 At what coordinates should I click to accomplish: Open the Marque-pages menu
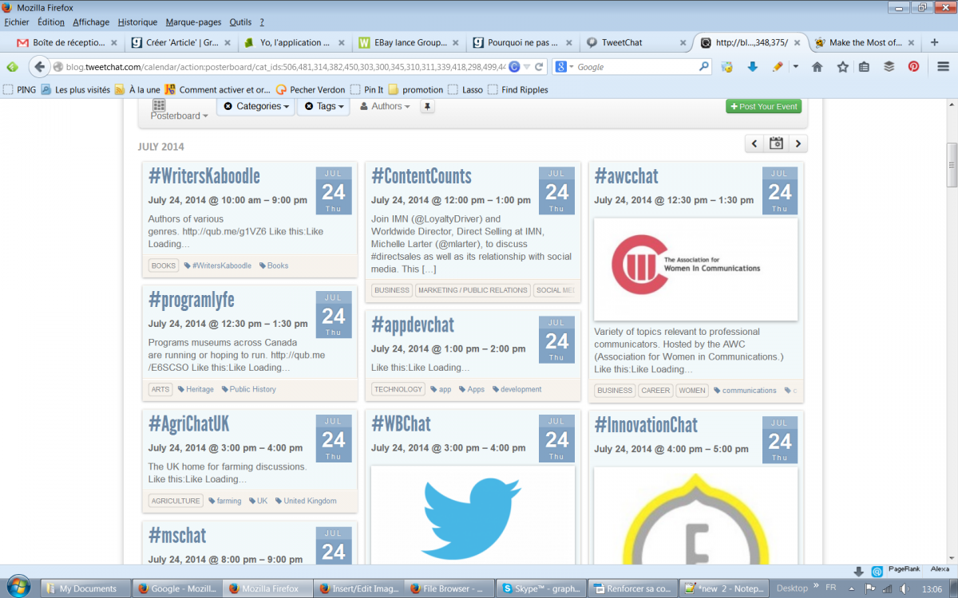(194, 22)
